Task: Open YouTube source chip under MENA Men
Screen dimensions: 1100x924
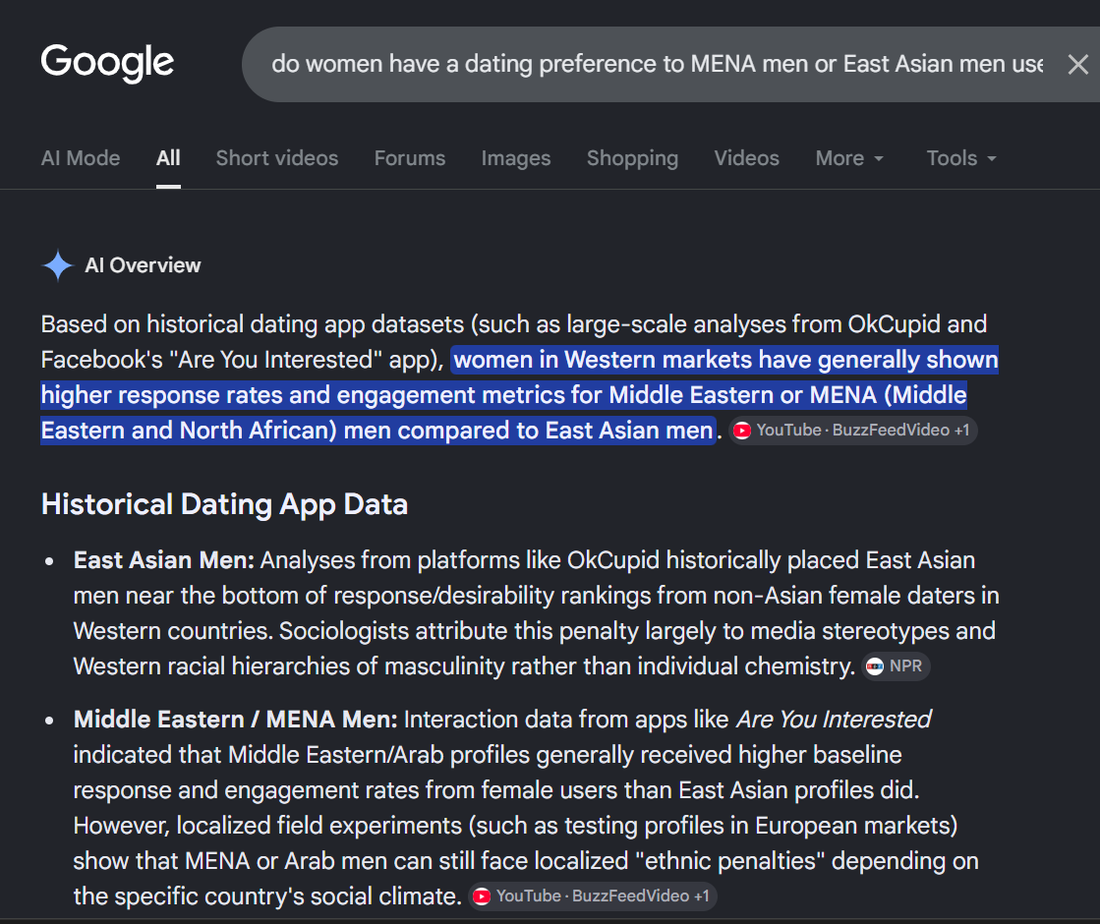Action: pyautogui.click(x=592, y=895)
